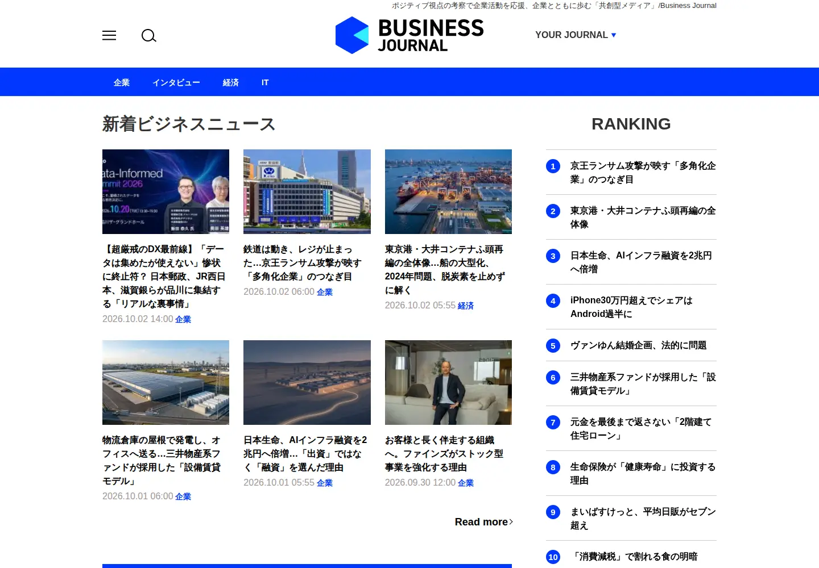Select the インタビュー navigation tab
Viewport: 819px width, 568px height.
176,82
